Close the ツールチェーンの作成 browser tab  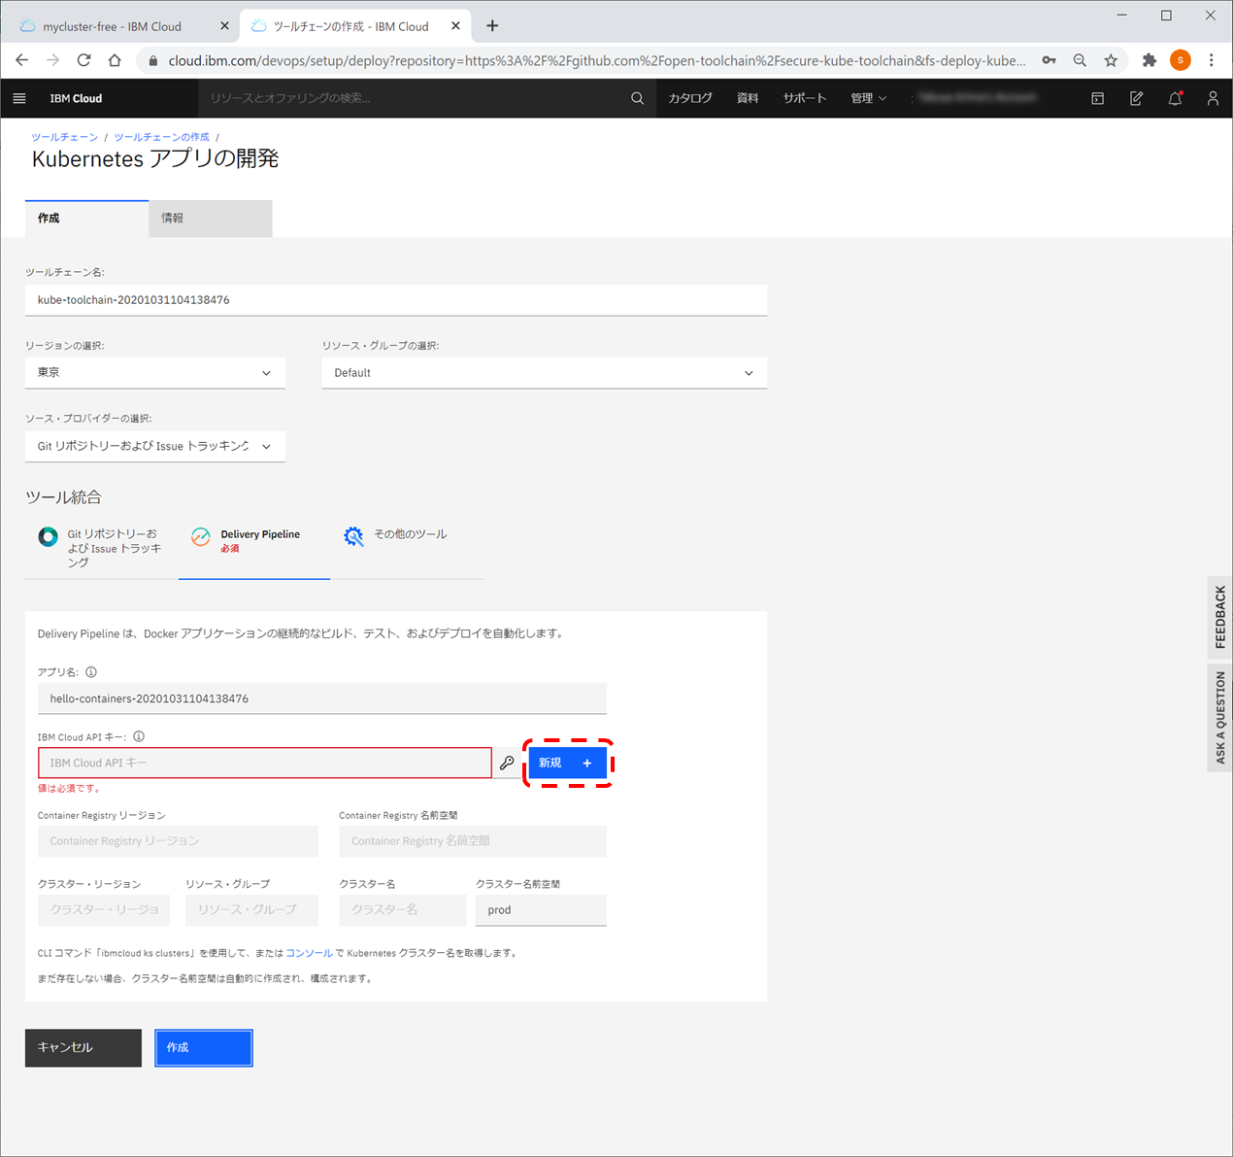[455, 26]
